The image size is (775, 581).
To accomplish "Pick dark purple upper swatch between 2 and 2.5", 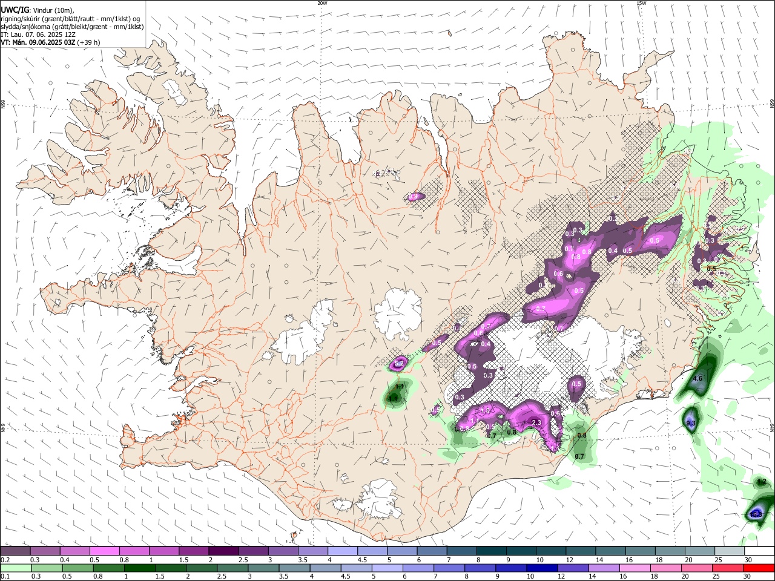I will coord(223,551).
